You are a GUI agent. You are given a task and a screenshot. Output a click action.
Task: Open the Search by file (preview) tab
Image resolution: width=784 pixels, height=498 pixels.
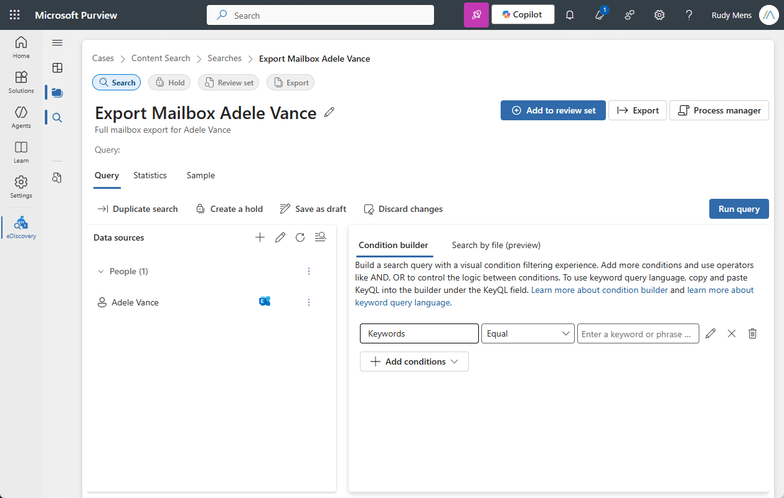tap(496, 245)
